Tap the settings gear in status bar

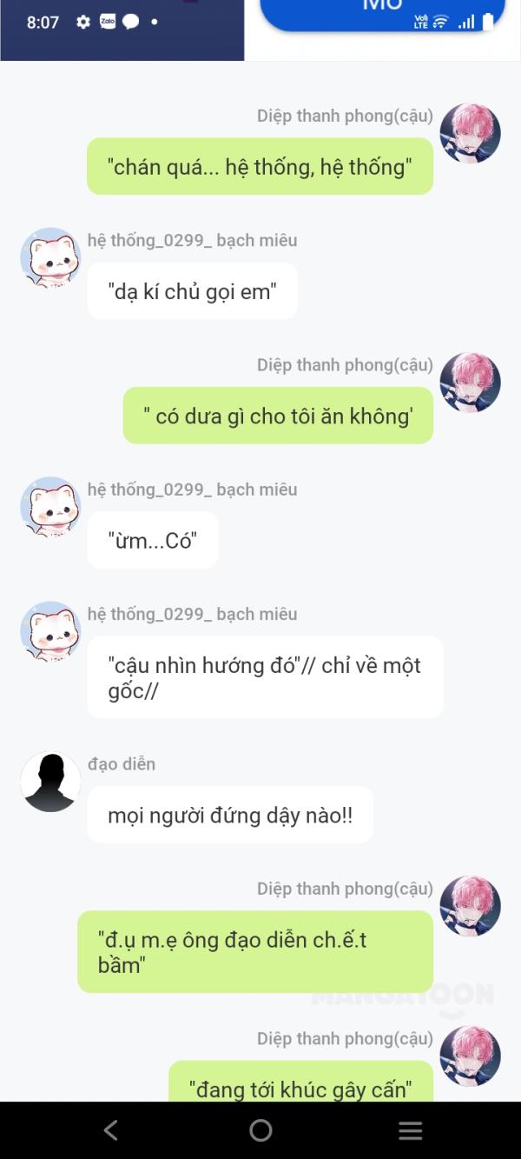coord(83,22)
